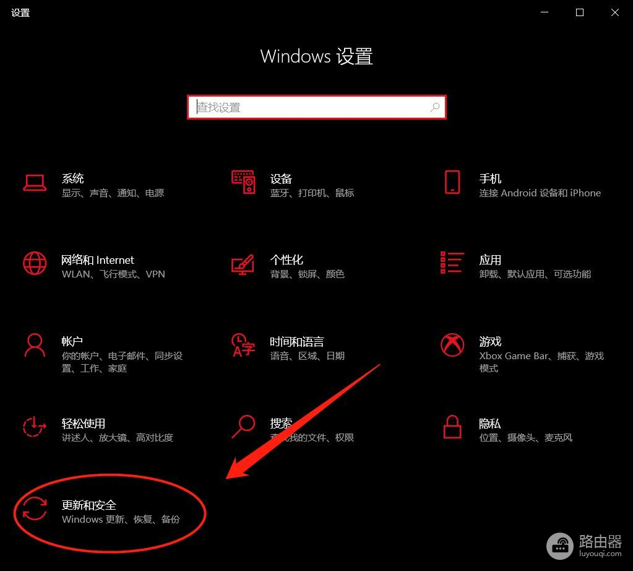
Task: Click the text 连接 Android 设备和 iPhone
Action: tap(540, 193)
